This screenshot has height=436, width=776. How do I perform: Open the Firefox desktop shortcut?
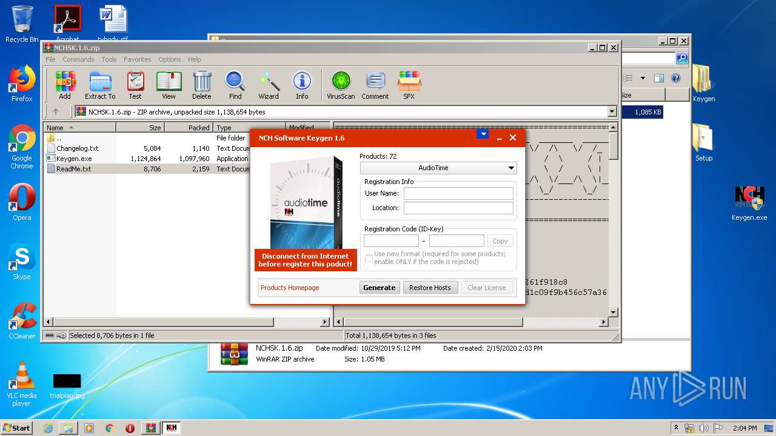(x=22, y=84)
